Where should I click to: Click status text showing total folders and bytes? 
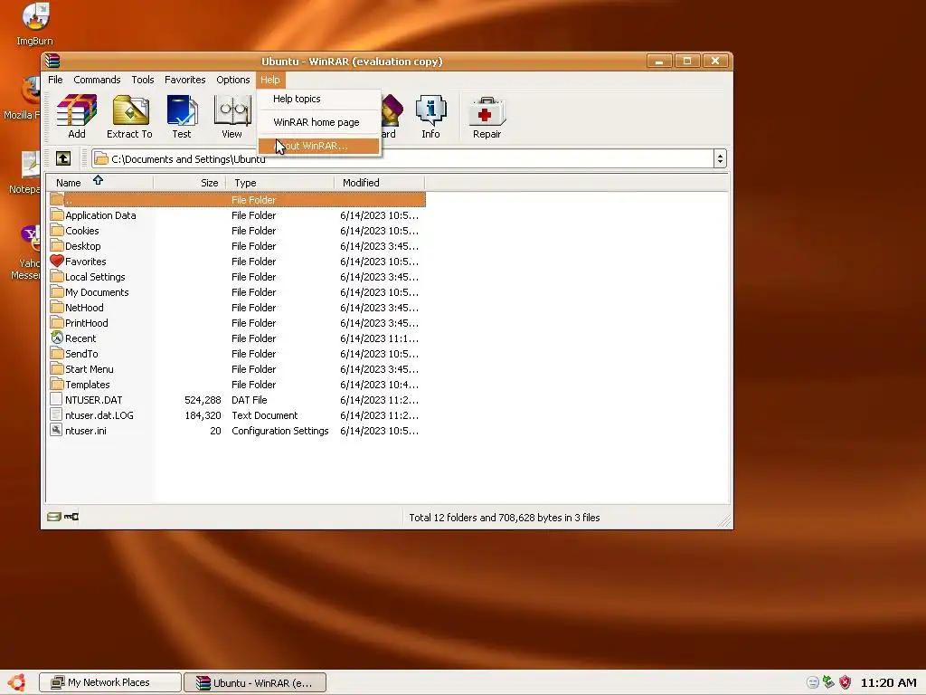click(505, 518)
